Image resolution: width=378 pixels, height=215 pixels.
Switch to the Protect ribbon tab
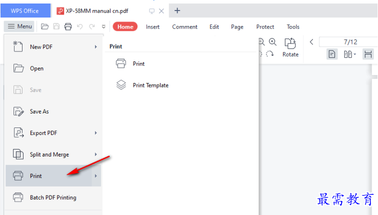coord(265,27)
